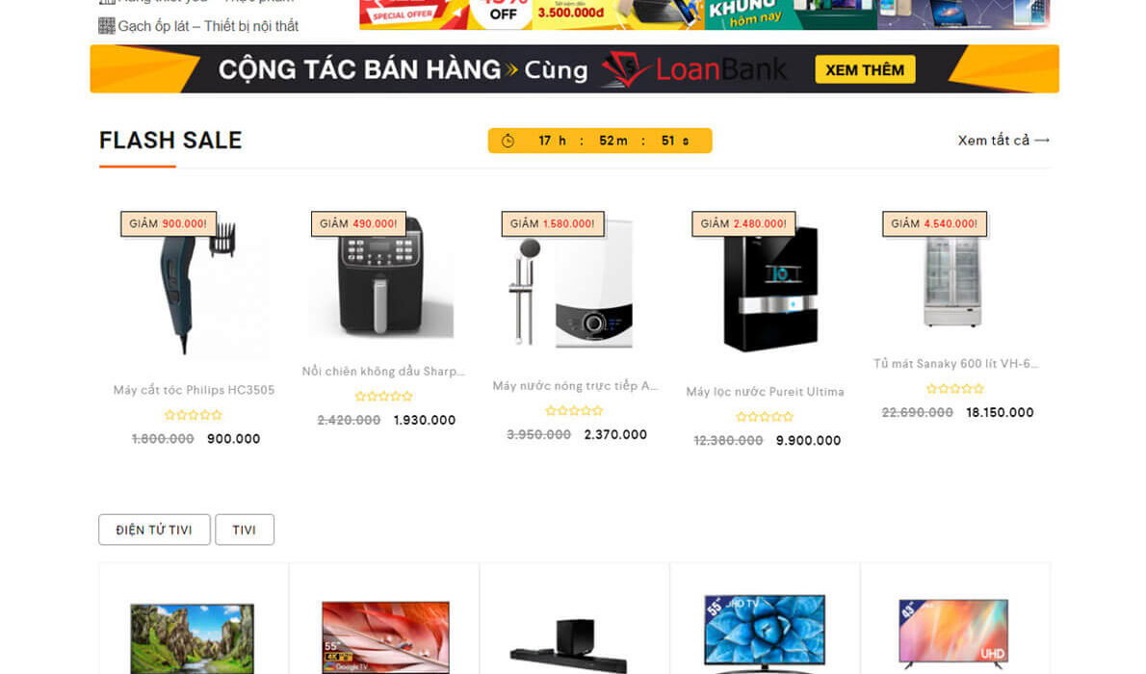Open the Tủ mát Sanaky 600 lít product

[x=955, y=363]
